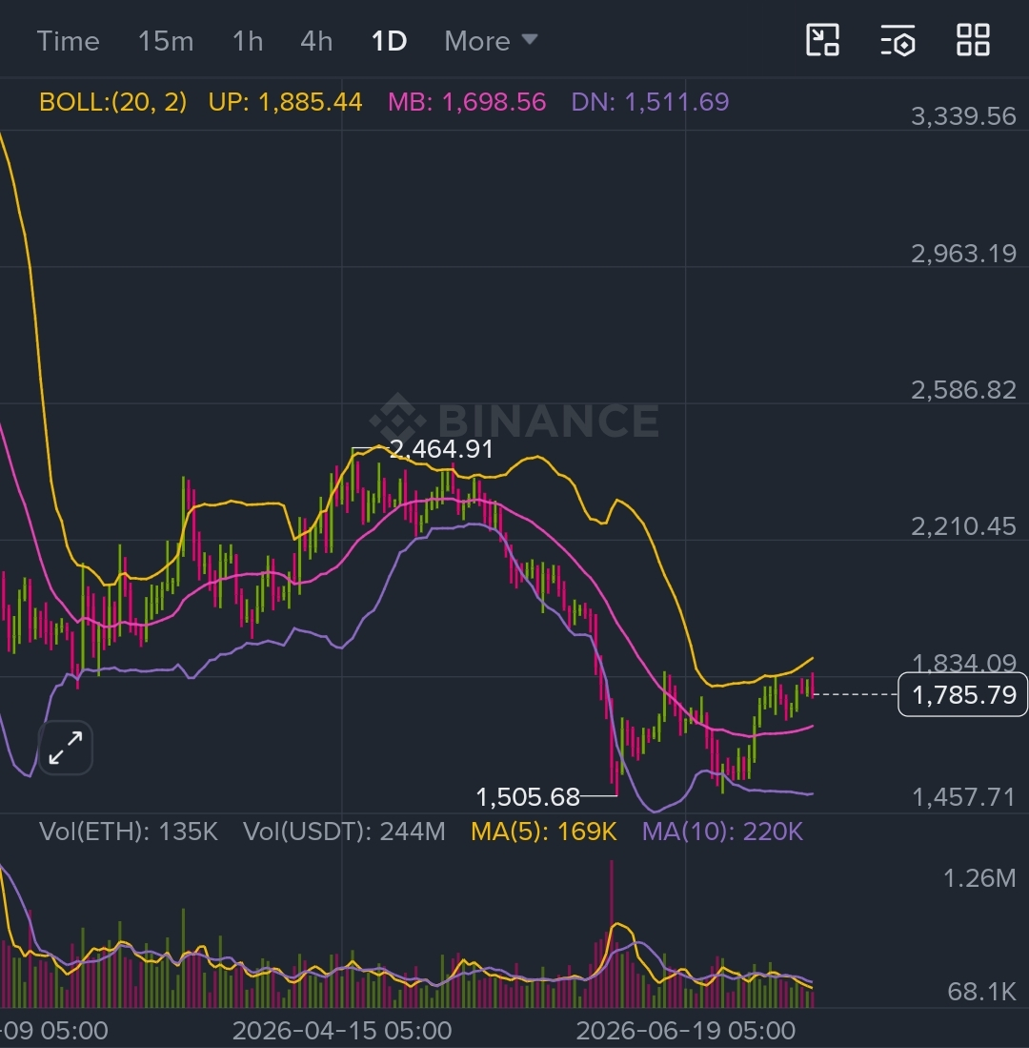Screen dimensions: 1029x1048
Task: Click the DN: 1,511.69 value
Action: click(x=650, y=102)
